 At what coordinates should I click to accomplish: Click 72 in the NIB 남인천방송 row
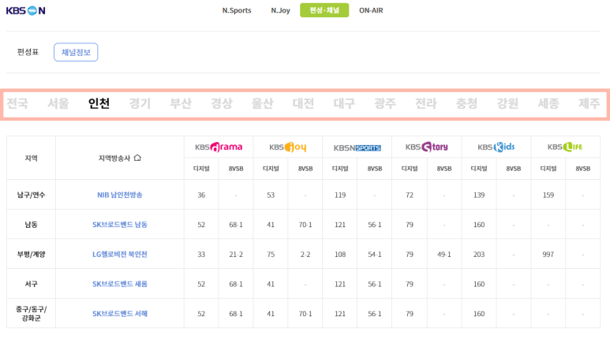[x=410, y=195]
